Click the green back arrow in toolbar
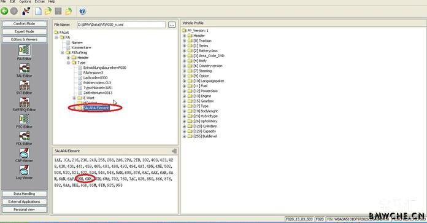 (x=4, y=11)
